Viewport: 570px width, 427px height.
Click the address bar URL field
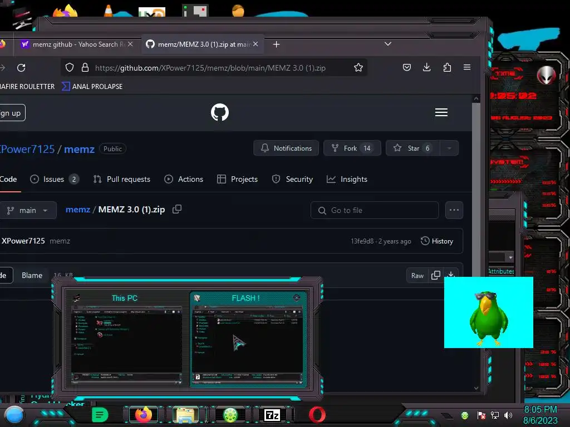click(x=210, y=68)
